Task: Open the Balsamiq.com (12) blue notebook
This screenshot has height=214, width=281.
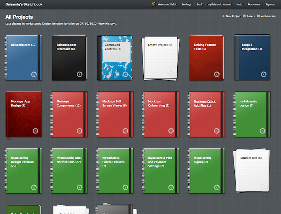Action: 23,58
